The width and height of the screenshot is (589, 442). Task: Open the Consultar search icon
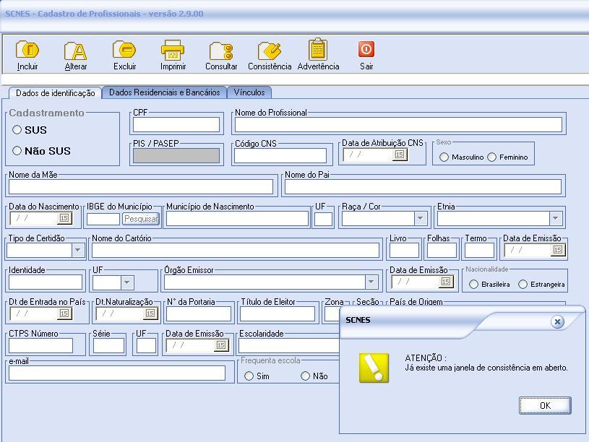pyautogui.click(x=221, y=51)
